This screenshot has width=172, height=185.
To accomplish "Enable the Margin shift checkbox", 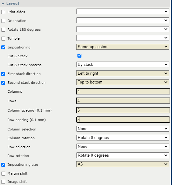I will point(3,173).
